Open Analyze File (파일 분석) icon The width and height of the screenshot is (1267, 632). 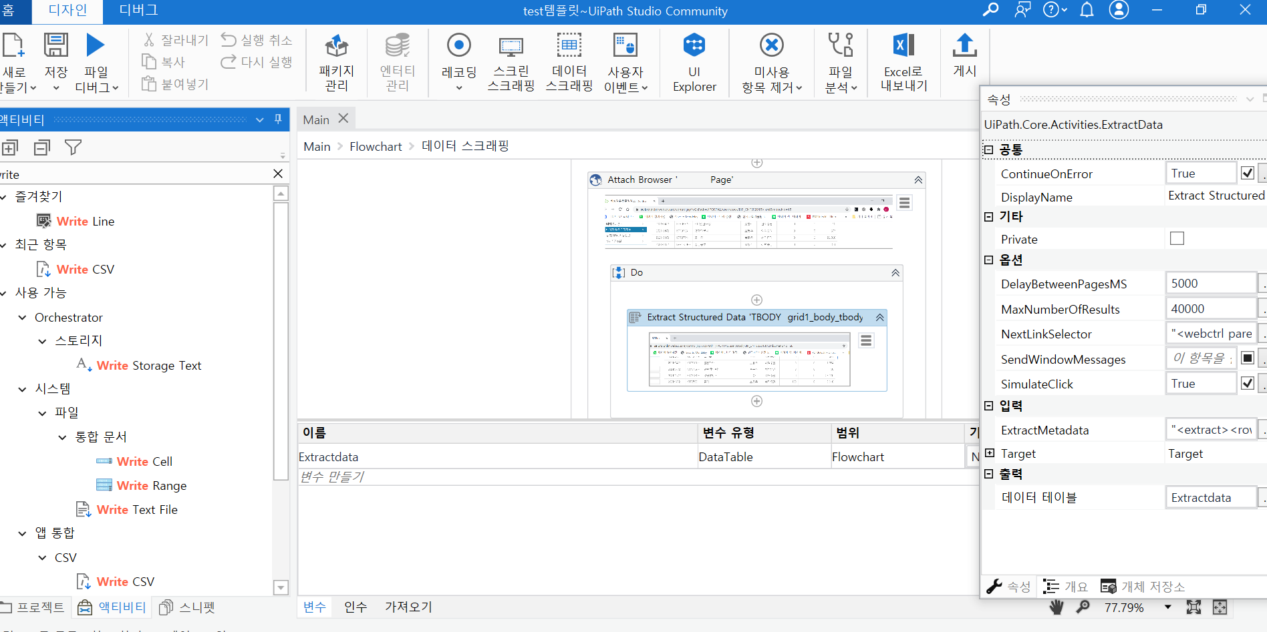[841, 45]
